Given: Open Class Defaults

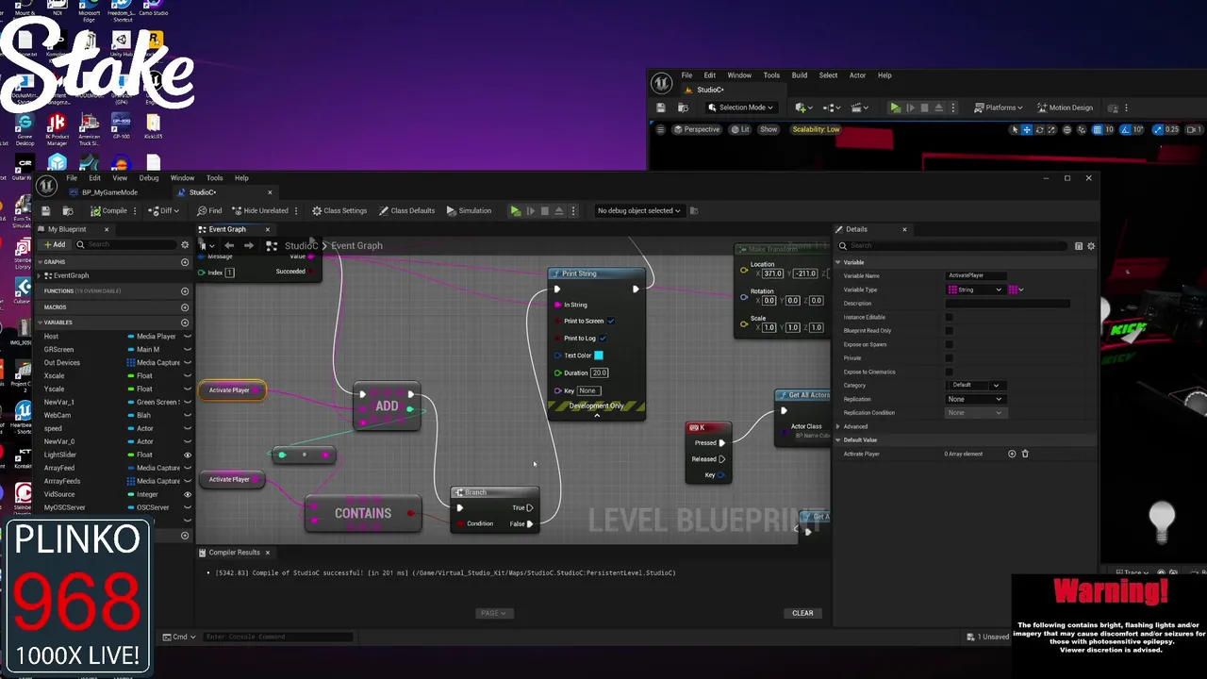Looking at the screenshot, I should [x=406, y=210].
